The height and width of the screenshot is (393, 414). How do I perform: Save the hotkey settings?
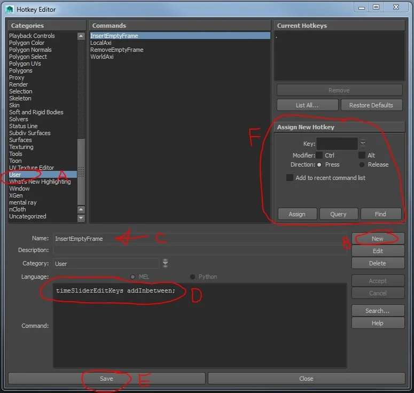[x=107, y=379]
